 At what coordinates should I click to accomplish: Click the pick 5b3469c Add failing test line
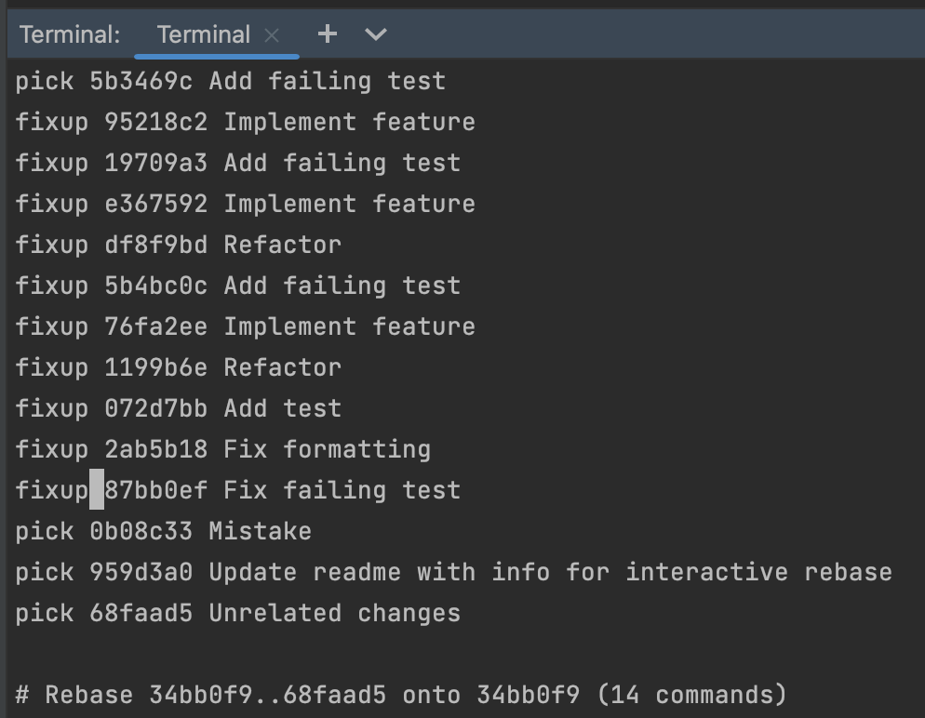coord(230,81)
